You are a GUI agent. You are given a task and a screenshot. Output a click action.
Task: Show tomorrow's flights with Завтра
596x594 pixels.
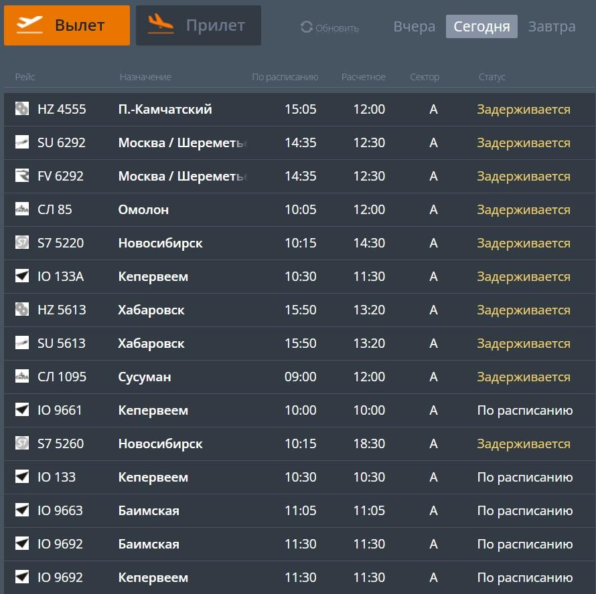coord(552,27)
